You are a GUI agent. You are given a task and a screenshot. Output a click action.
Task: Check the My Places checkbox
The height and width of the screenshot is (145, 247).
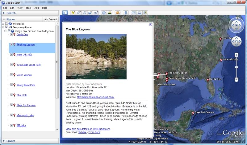(6, 23)
